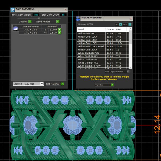Click green arrow on 0.61tw row
Viewport: 161px width, 161px height.
60,33
